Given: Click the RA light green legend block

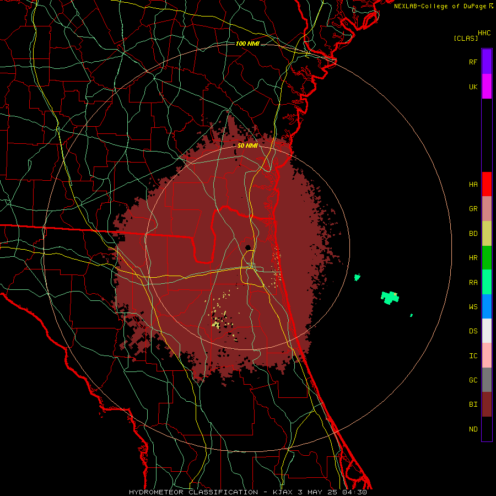Looking at the screenshot, I should click(x=487, y=282).
